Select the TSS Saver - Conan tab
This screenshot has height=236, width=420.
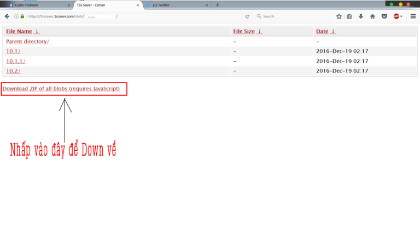pos(107,5)
